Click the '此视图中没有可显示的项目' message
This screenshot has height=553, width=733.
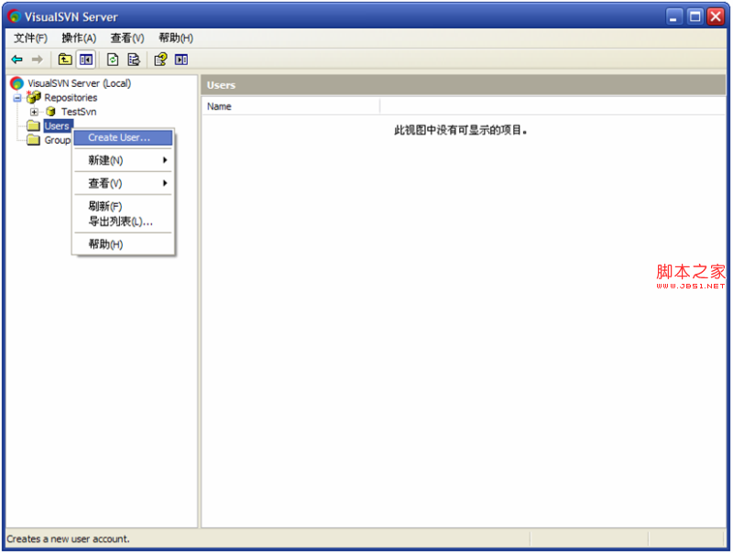coord(461,130)
